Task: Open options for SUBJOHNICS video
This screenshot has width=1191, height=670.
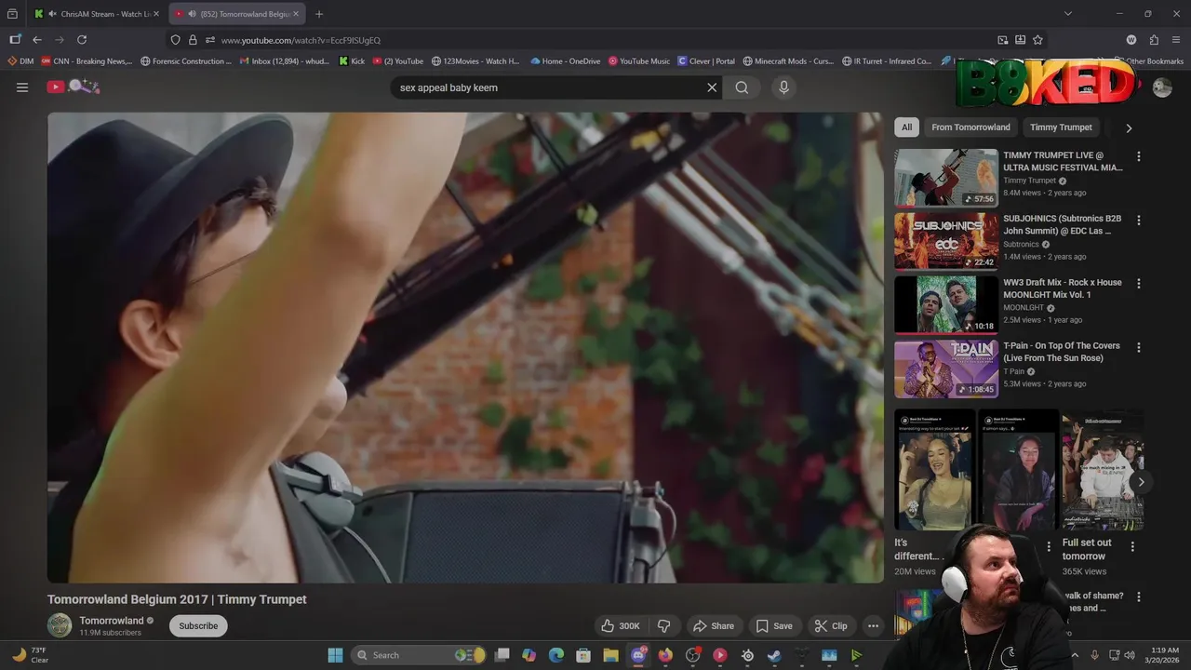Action: pyautogui.click(x=1139, y=221)
